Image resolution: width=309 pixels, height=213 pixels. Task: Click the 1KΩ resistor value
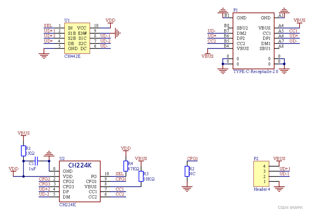pyautogui.click(x=30, y=153)
